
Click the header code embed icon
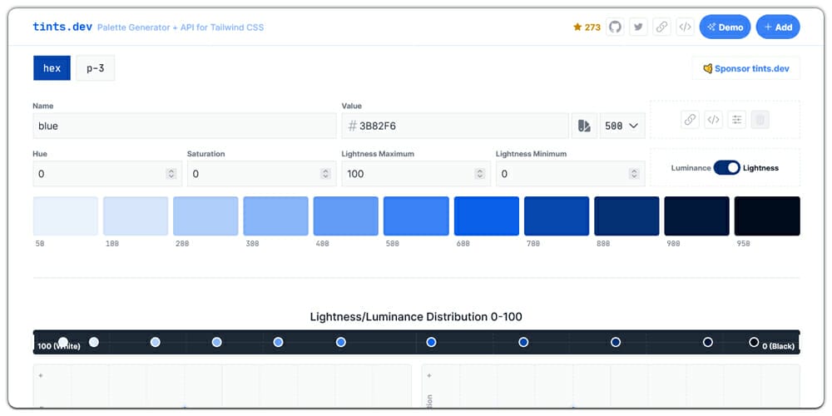685,27
